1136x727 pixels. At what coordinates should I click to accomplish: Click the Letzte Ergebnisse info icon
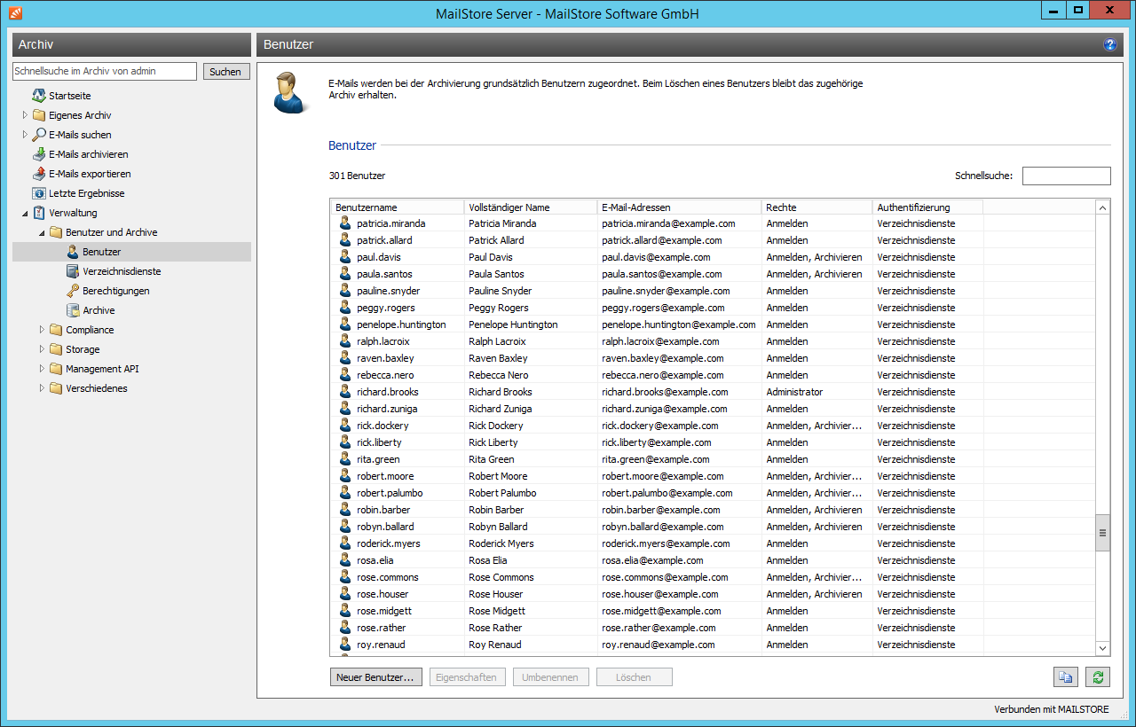click(x=39, y=193)
